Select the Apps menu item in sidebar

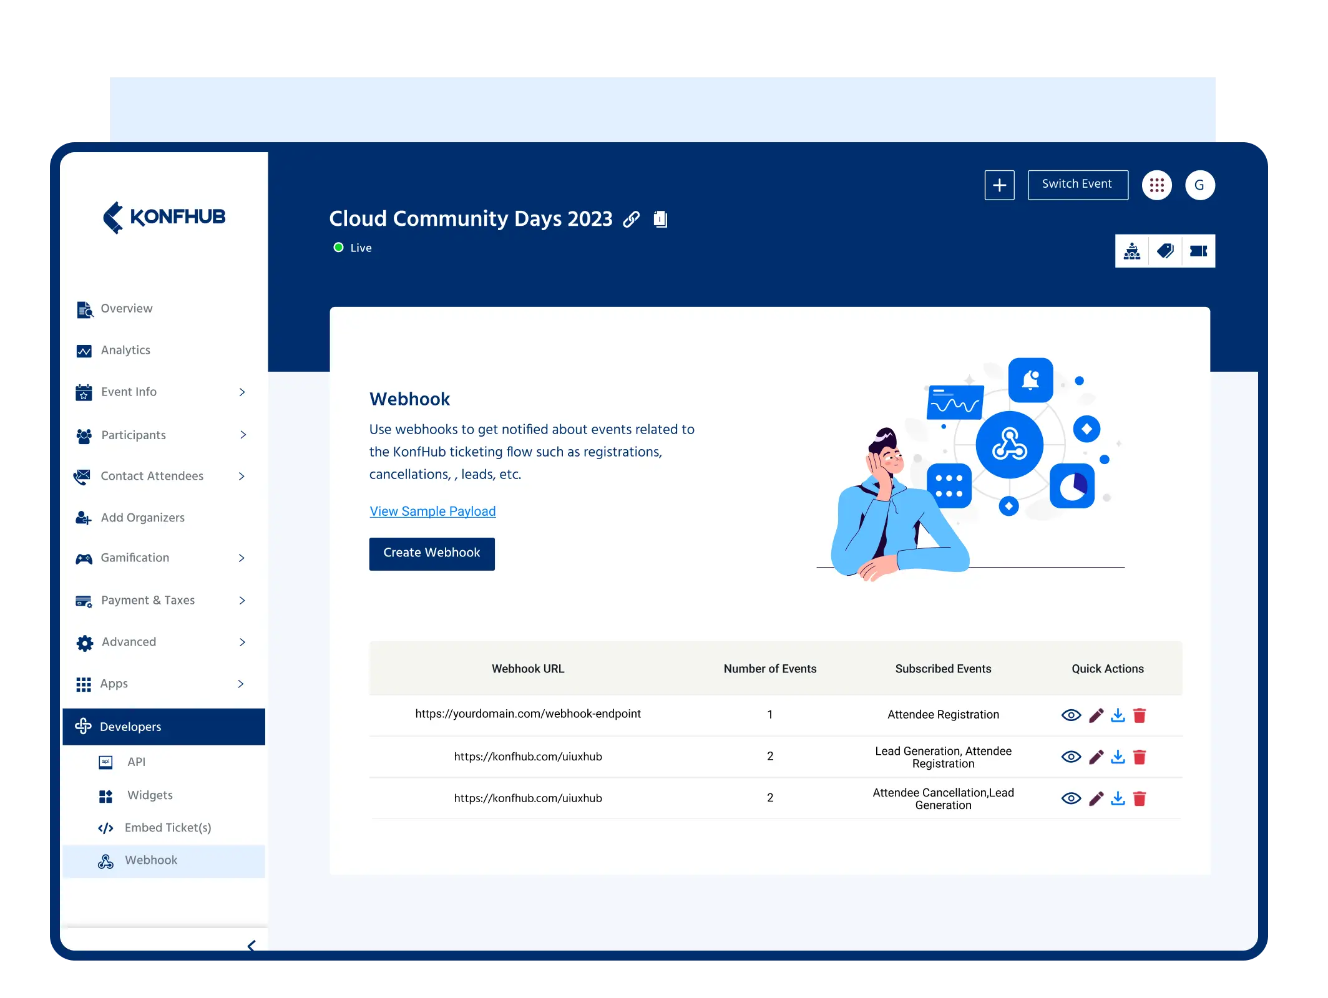click(162, 684)
